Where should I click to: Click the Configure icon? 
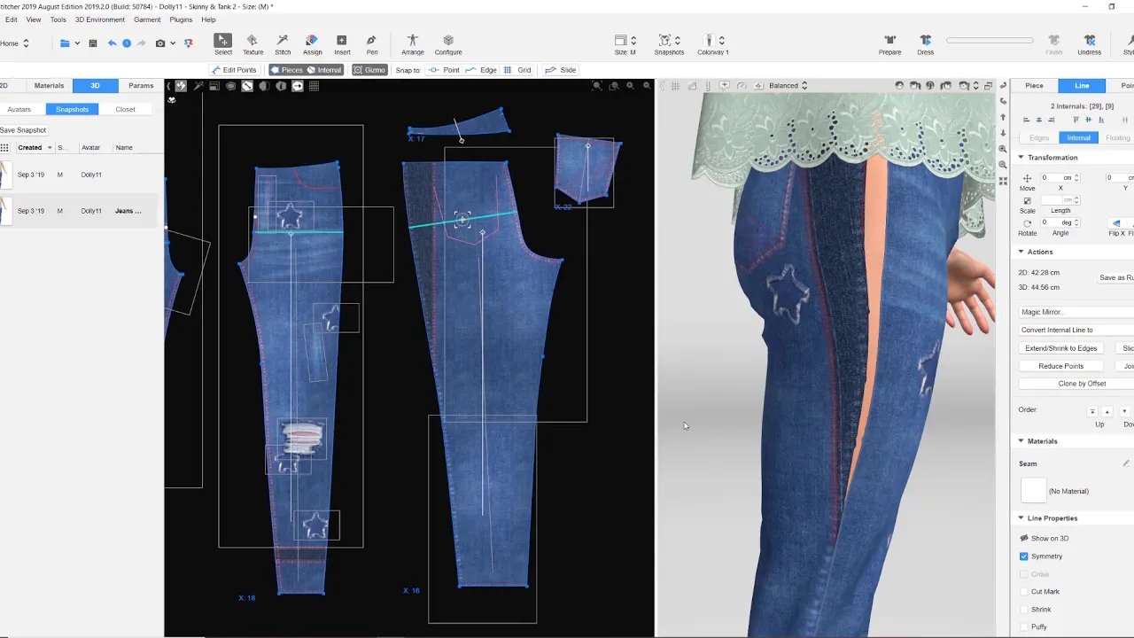click(x=448, y=41)
